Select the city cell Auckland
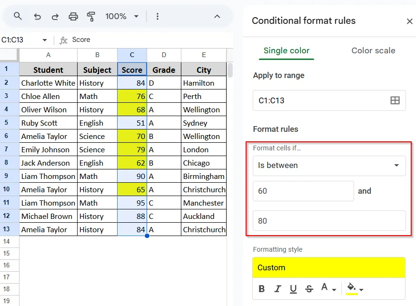 click(x=204, y=216)
